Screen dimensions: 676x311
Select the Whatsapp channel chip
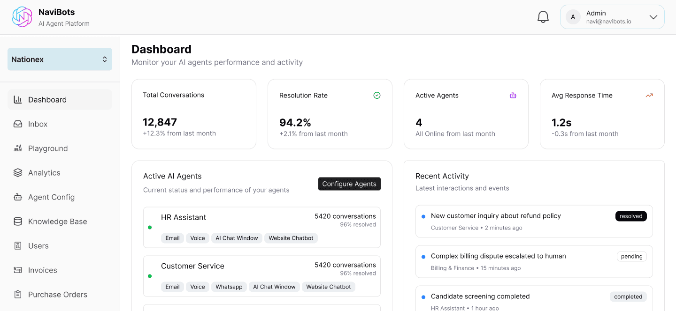click(229, 287)
